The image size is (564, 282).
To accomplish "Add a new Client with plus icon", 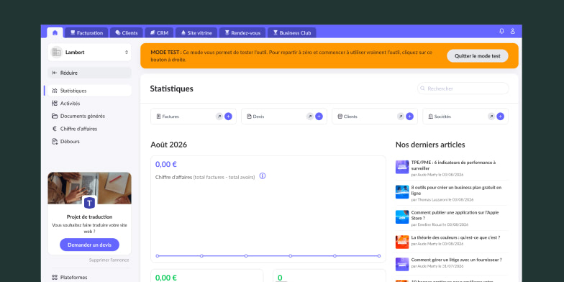I will 409,117.
